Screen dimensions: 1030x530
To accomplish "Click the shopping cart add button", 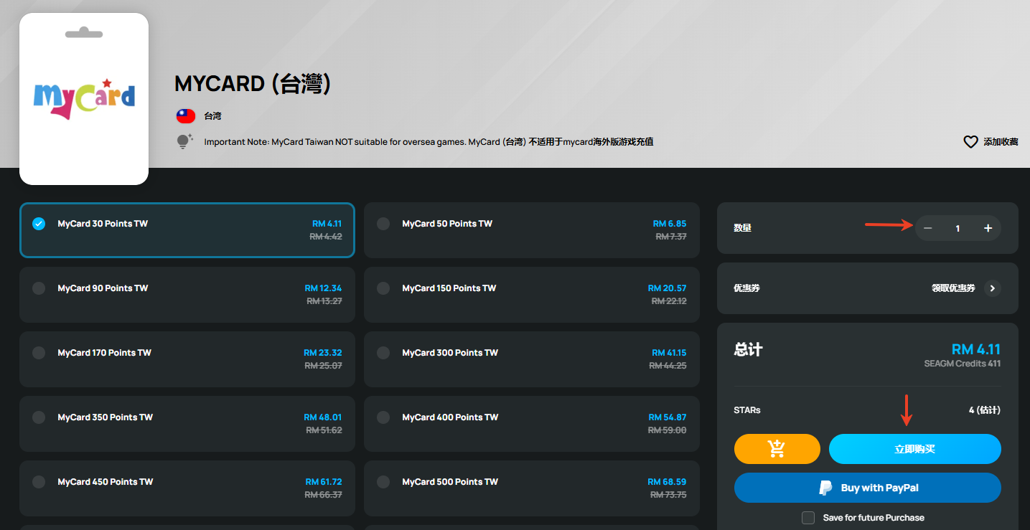I will 777,449.
